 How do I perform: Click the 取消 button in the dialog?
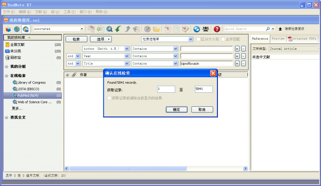click(202, 110)
